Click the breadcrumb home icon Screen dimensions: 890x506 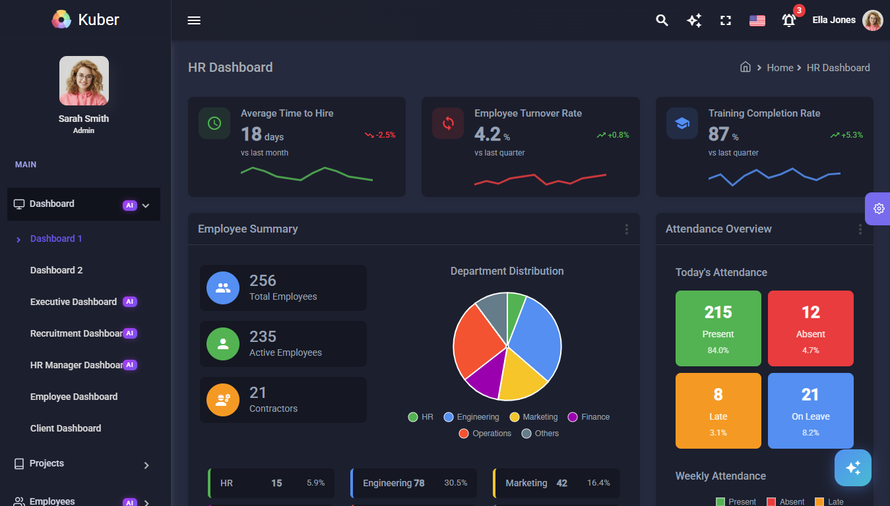pyautogui.click(x=746, y=67)
